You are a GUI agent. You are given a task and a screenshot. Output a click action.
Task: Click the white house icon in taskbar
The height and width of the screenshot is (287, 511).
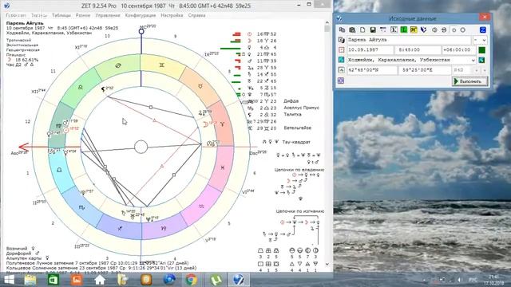coord(100,280)
